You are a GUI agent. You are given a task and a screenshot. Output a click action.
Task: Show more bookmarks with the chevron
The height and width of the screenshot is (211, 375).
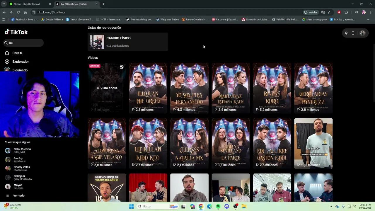pos(368,20)
